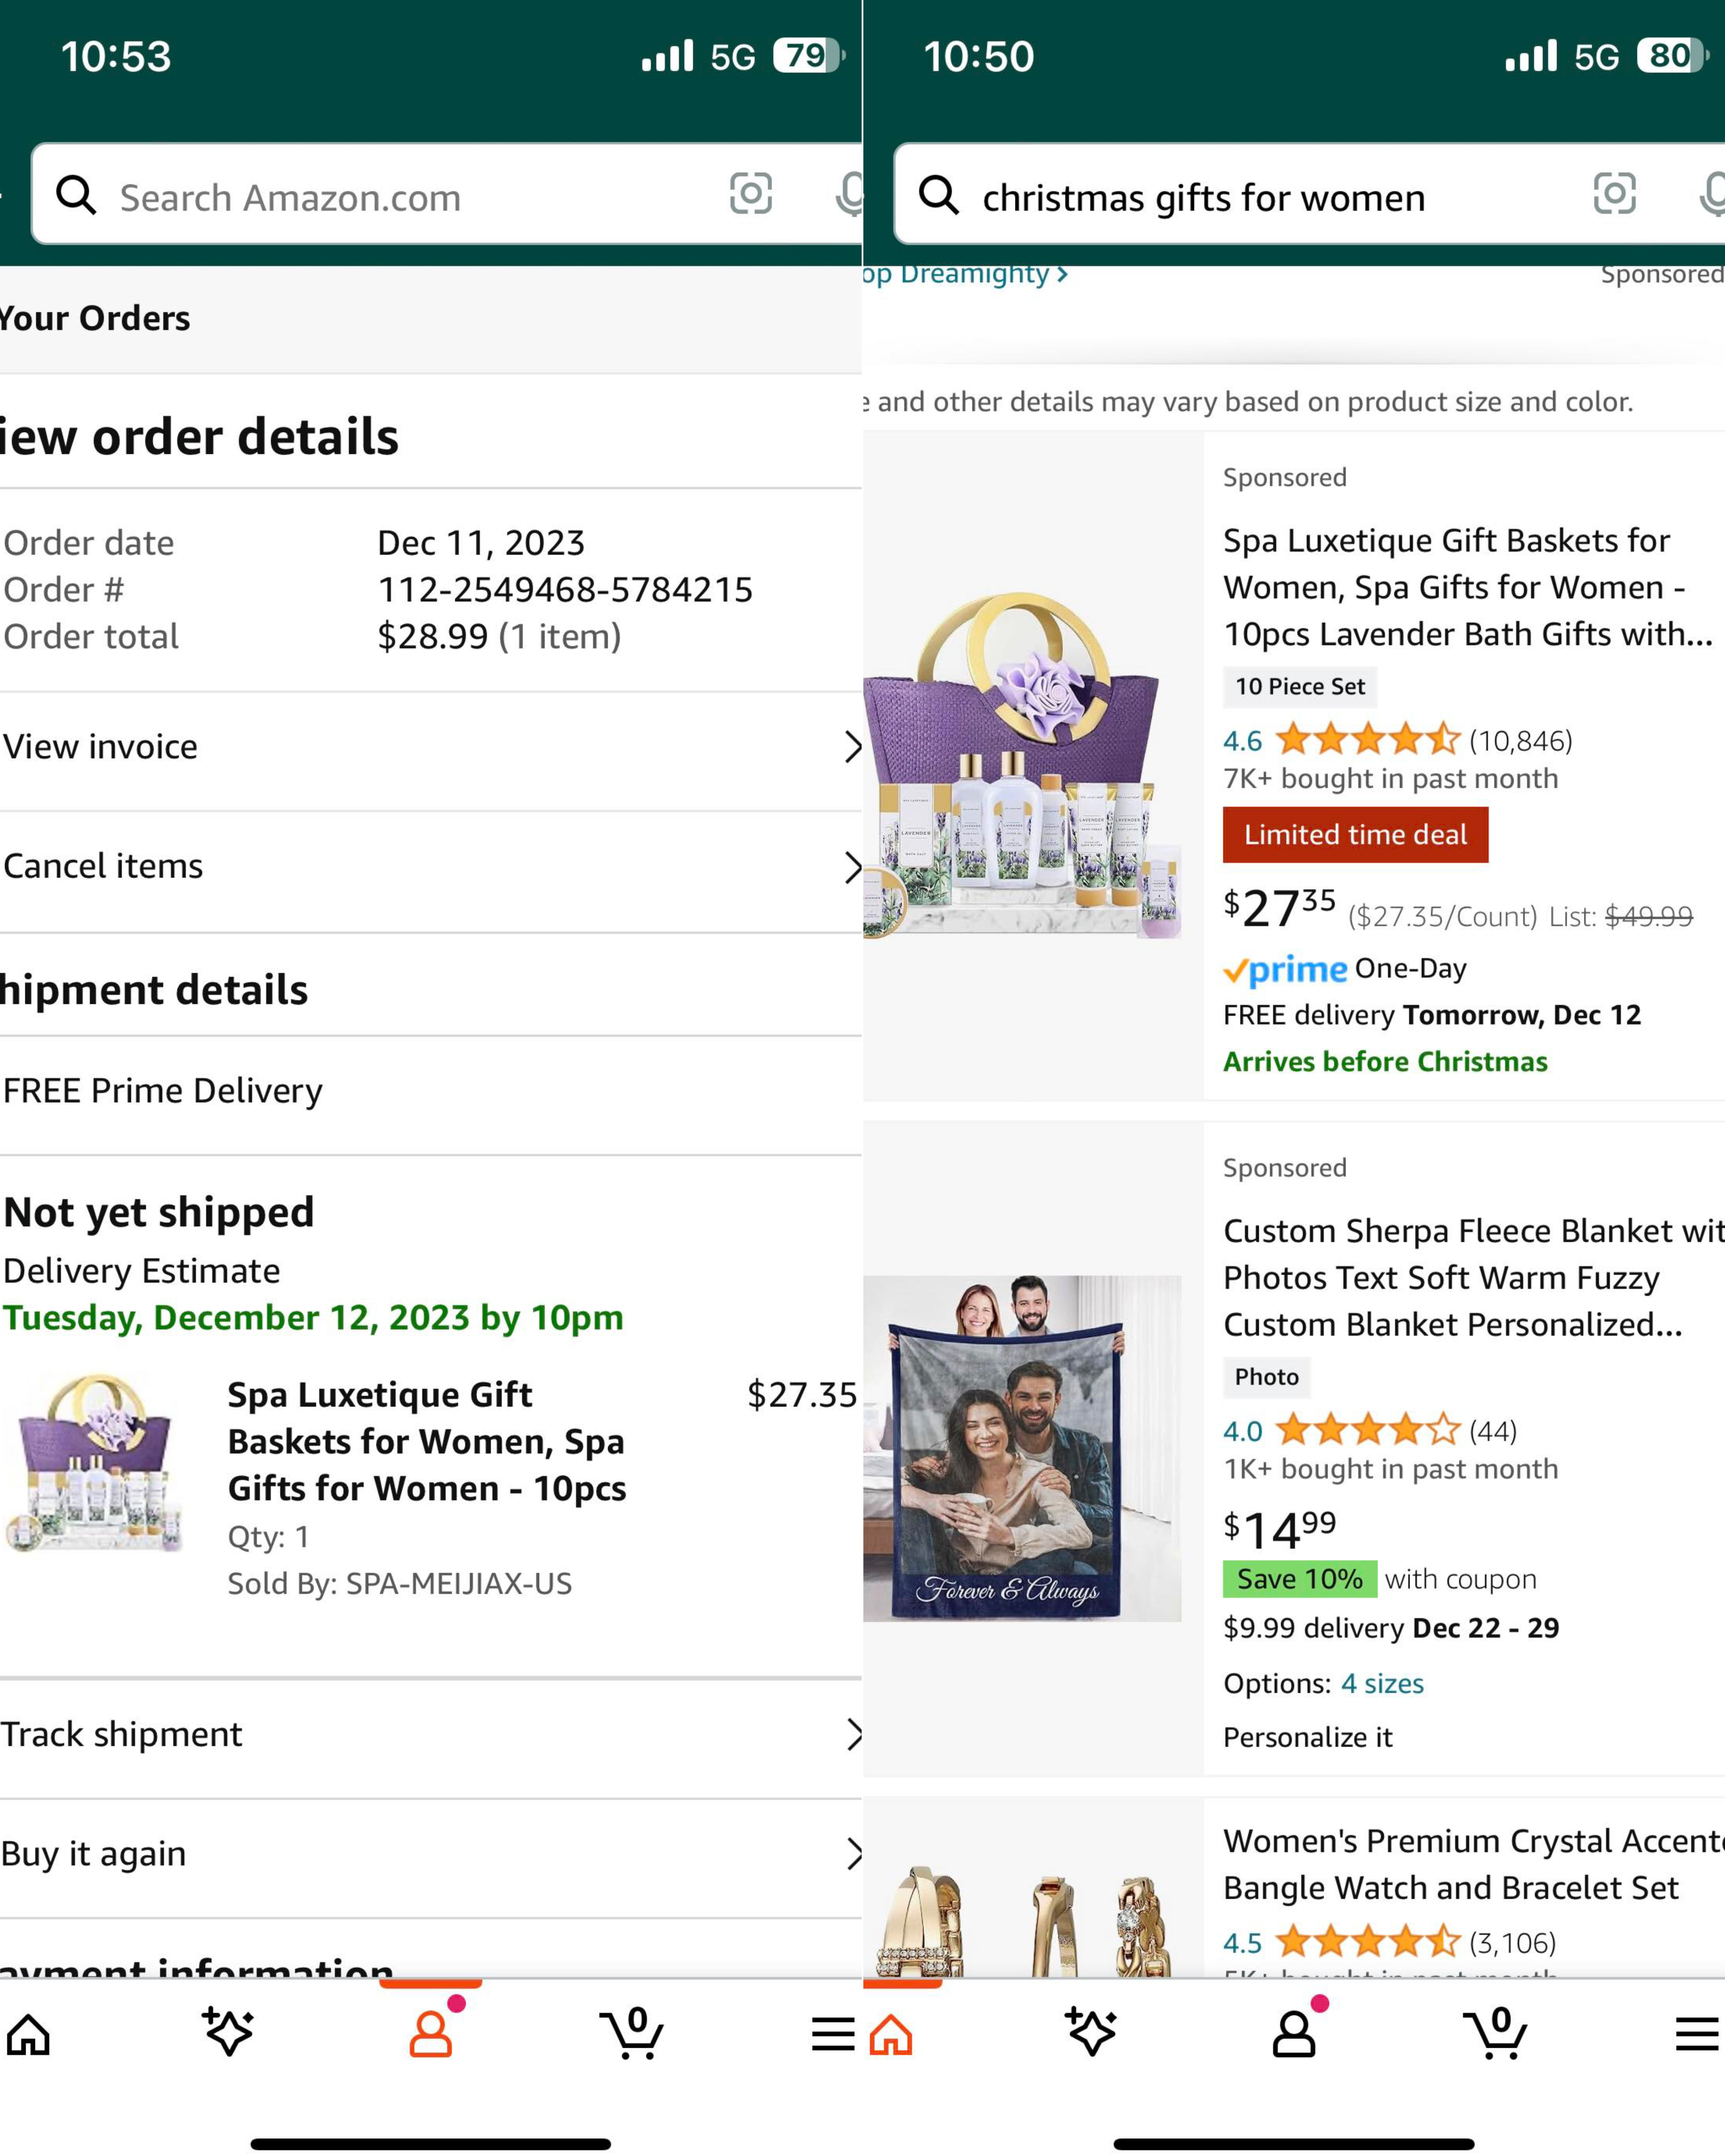Expand the Cancel items row

[x=430, y=866]
